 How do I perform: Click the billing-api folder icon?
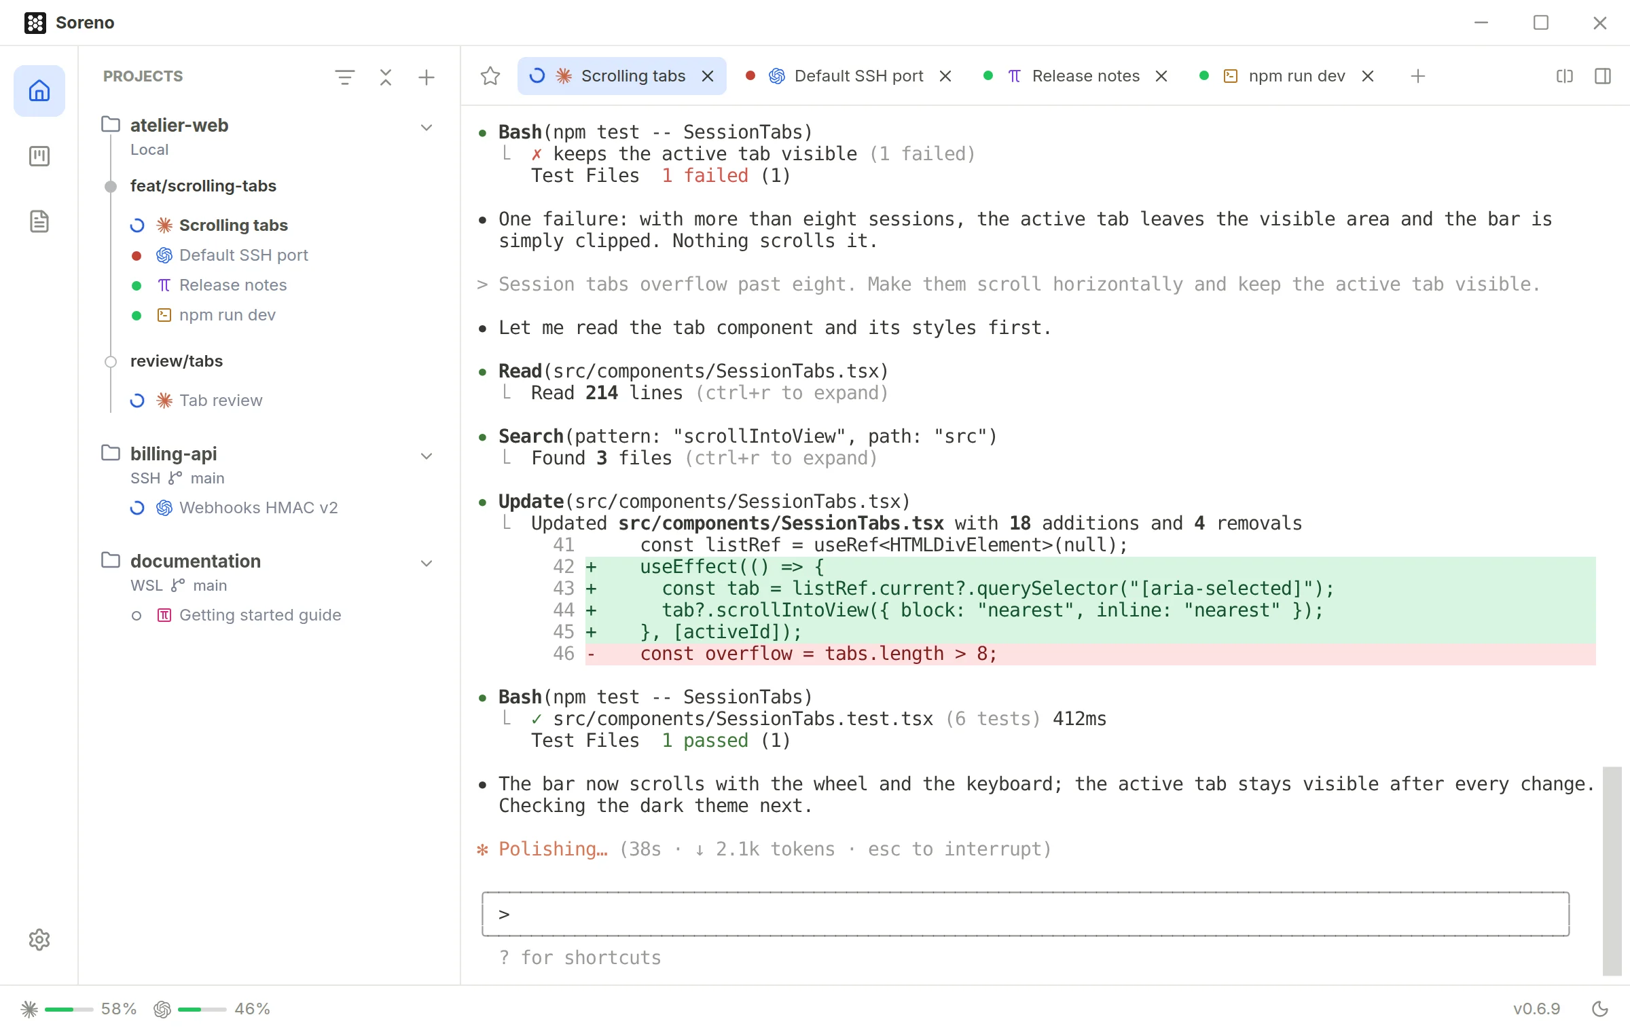111,453
